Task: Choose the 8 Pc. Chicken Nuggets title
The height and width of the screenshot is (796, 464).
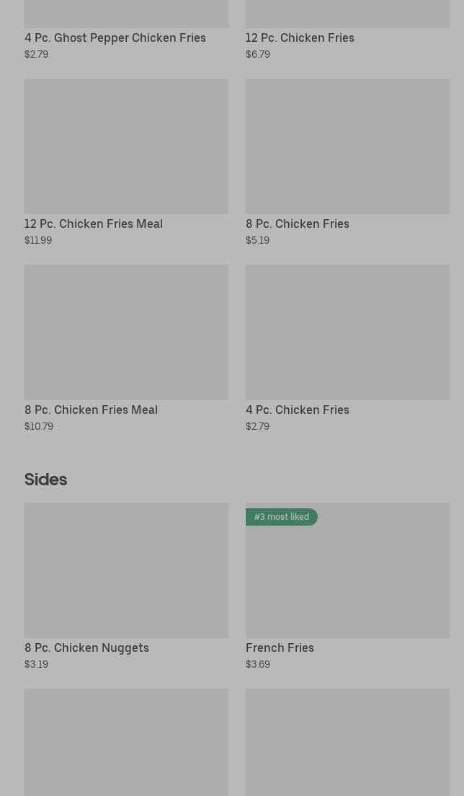Action: coord(86,647)
